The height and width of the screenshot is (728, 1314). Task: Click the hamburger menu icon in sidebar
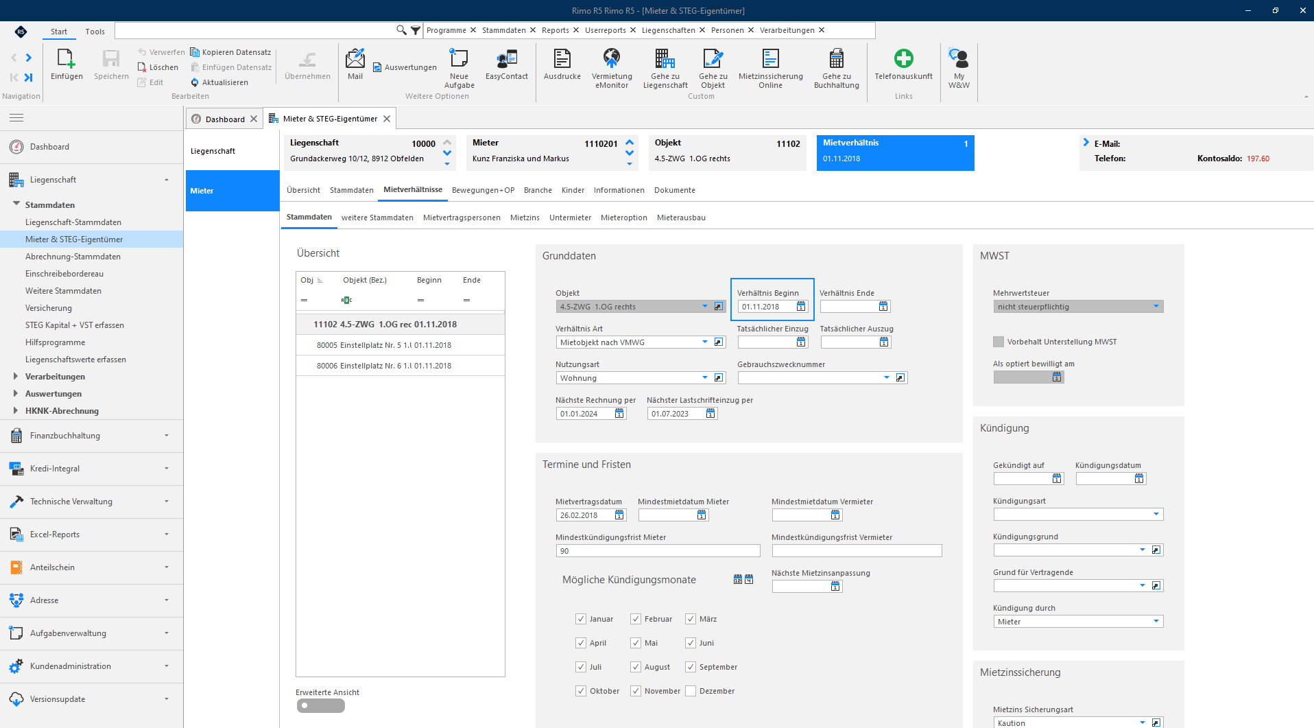point(16,118)
